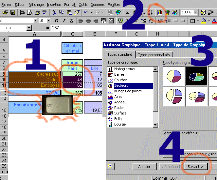Click Merge and Center icon
This screenshot has width=217, height=180.
(x=103, y=21)
